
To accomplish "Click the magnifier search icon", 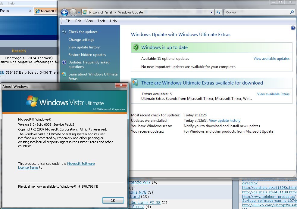I will 292,13.
